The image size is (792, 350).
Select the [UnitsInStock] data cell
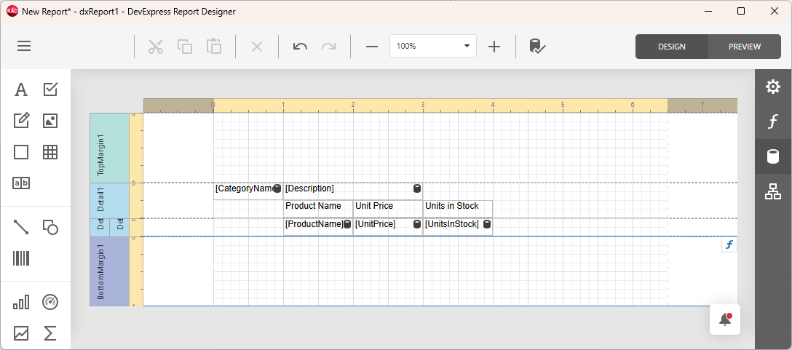(x=458, y=227)
